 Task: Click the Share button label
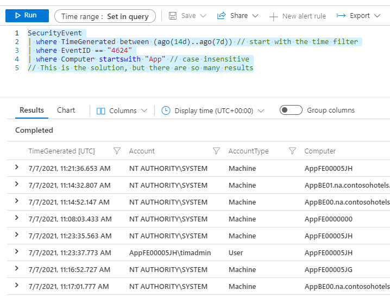(x=239, y=16)
